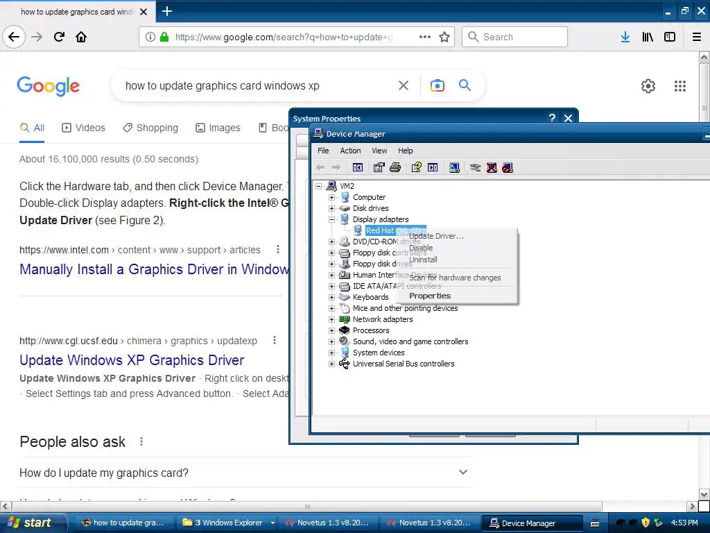Click the show/hide action pane toolbar icon
710x533 pixels.
433,168
